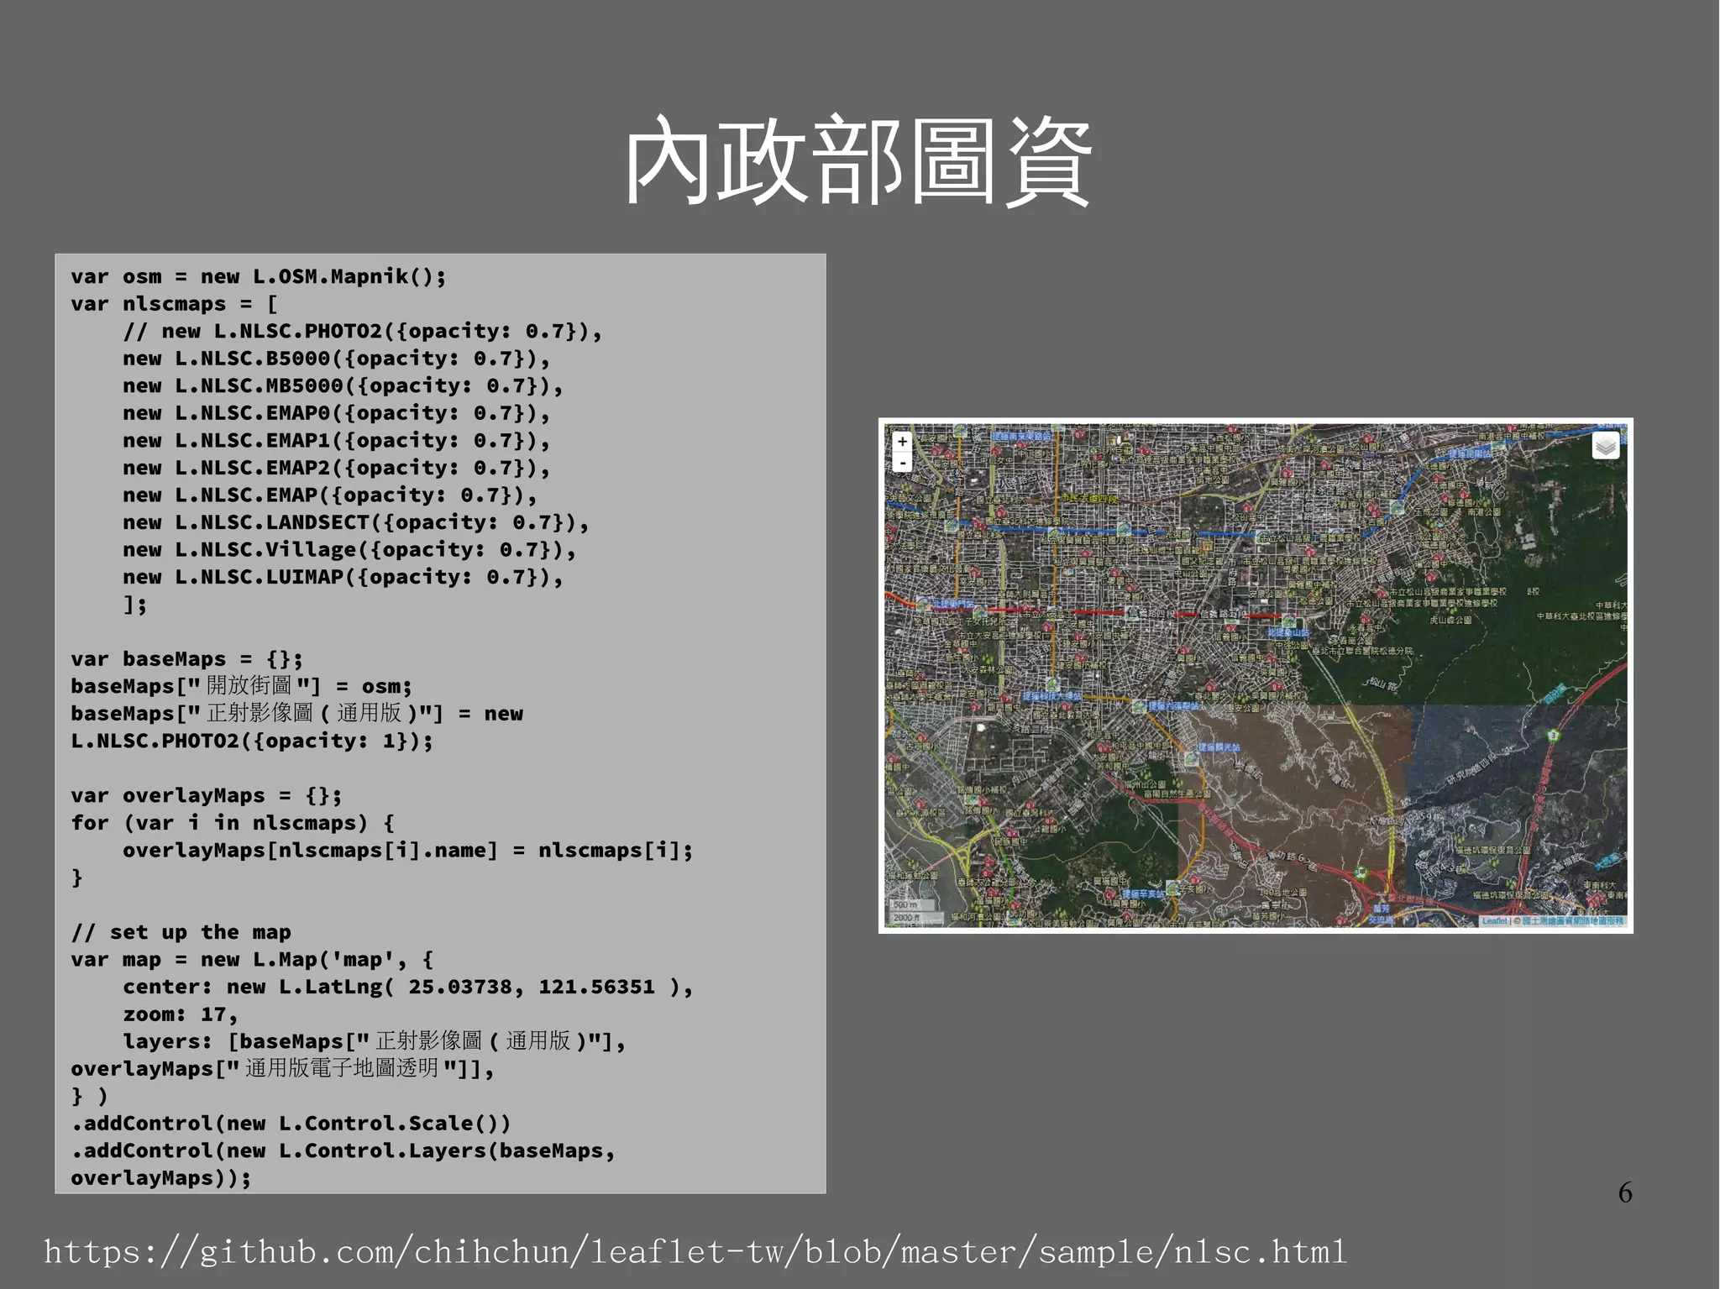Click the line 'var baseMaps = {};'

187,659
